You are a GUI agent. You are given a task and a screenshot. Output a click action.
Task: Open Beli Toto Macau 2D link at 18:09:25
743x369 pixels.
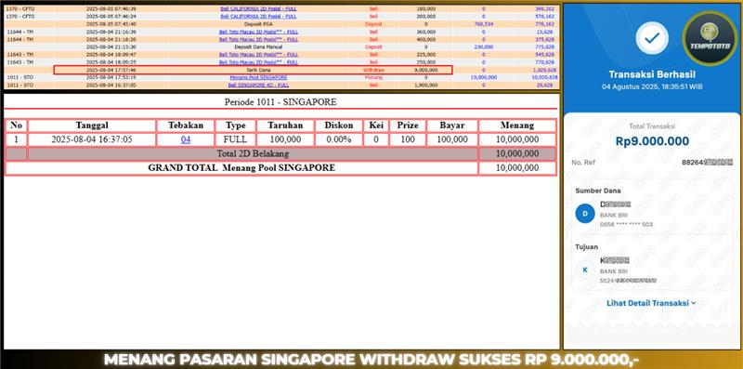tap(259, 62)
